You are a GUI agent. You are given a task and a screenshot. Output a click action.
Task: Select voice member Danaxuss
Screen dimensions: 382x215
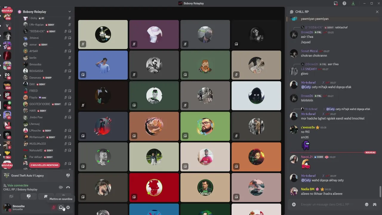(x=35, y=78)
